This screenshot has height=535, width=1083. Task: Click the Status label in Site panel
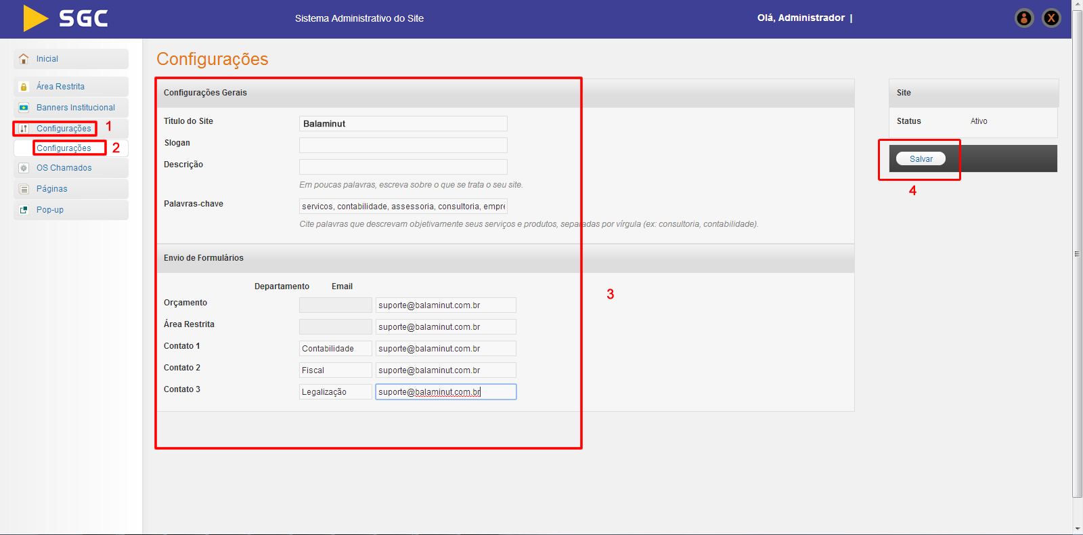click(909, 121)
